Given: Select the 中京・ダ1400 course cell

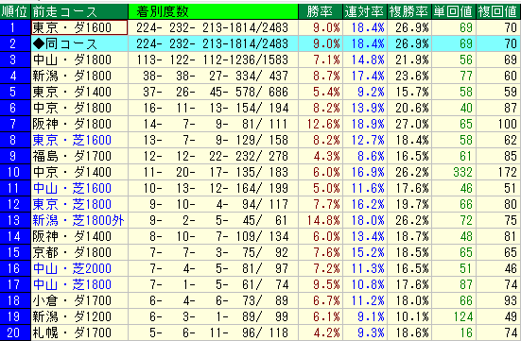Looking at the screenshot, I should coord(79,172).
